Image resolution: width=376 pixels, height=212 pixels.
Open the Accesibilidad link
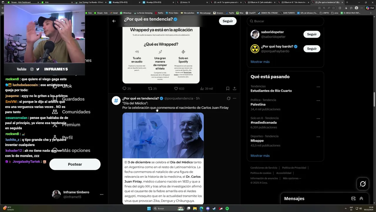point(284,173)
